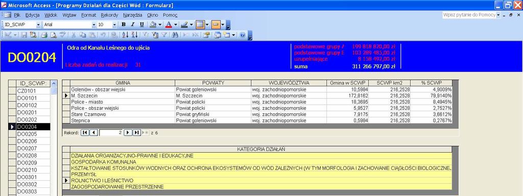Expand the New Object dropdown arrow
523x196 pixels.
233,35
